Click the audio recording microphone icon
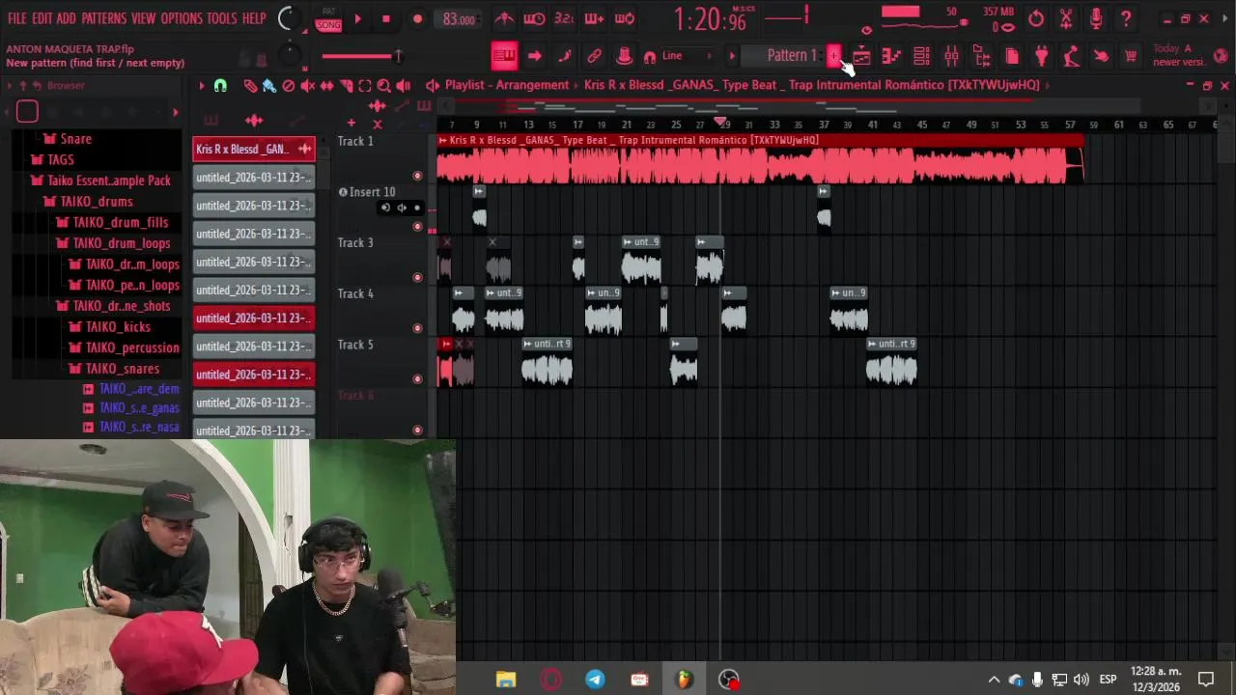1236x695 pixels. click(x=1096, y=18)
